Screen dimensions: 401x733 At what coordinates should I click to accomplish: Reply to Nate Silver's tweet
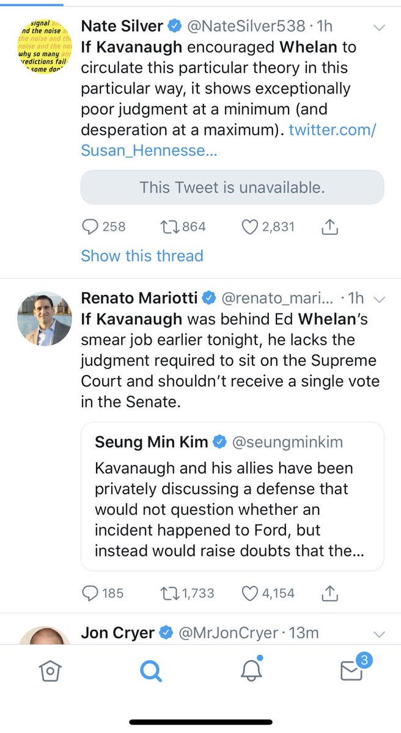pos(90,227)
